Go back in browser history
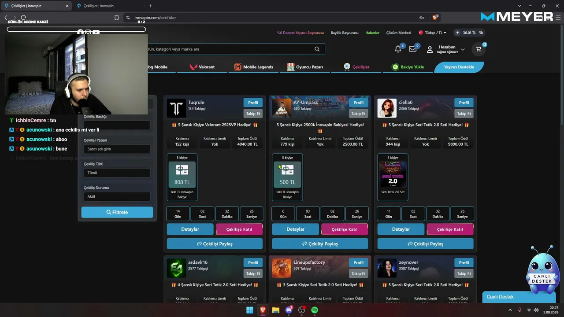 [x=6, y=18]
